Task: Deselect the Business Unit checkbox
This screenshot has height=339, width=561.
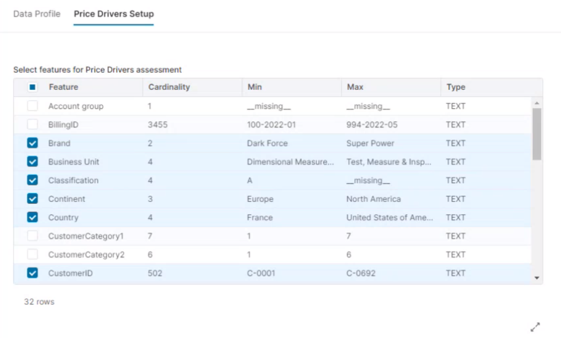Action: (x=33, y=162)
